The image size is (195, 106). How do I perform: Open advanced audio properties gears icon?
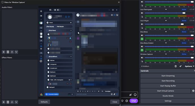[181, 66]
